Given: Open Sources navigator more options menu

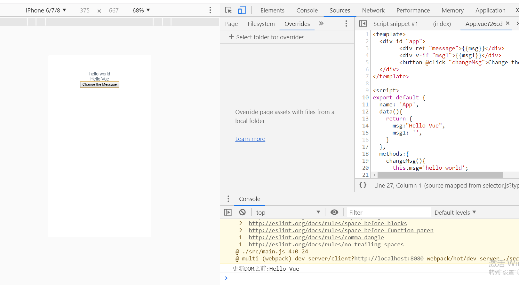Looking at the screenshot, I should (346, 24).
